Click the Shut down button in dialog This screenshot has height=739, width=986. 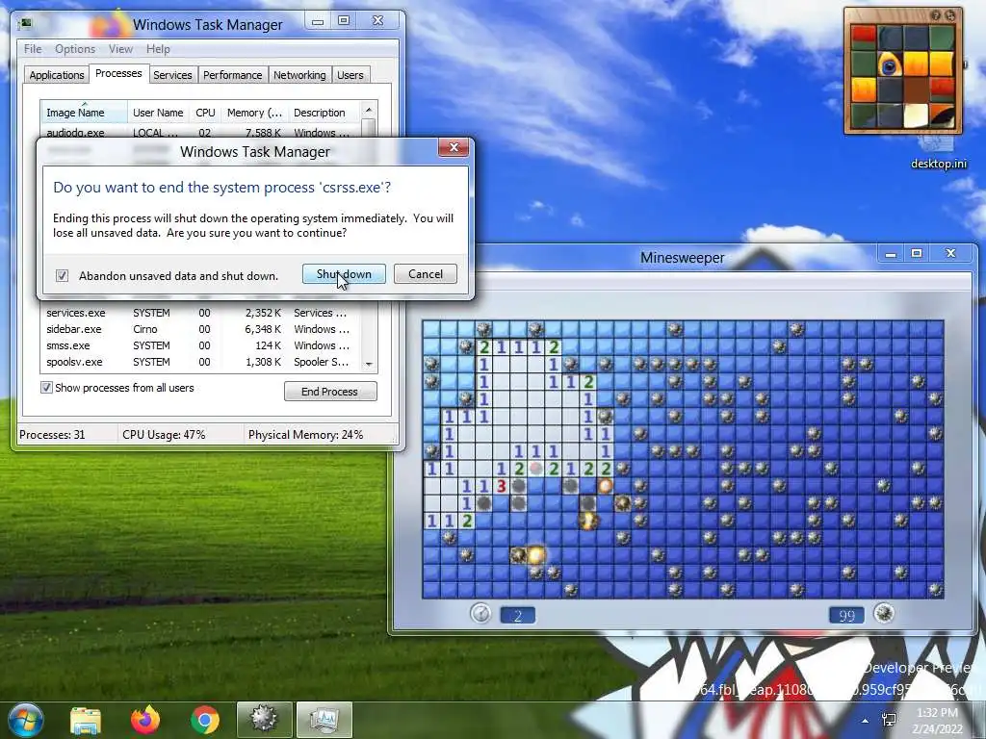click(x=344, y=274)
